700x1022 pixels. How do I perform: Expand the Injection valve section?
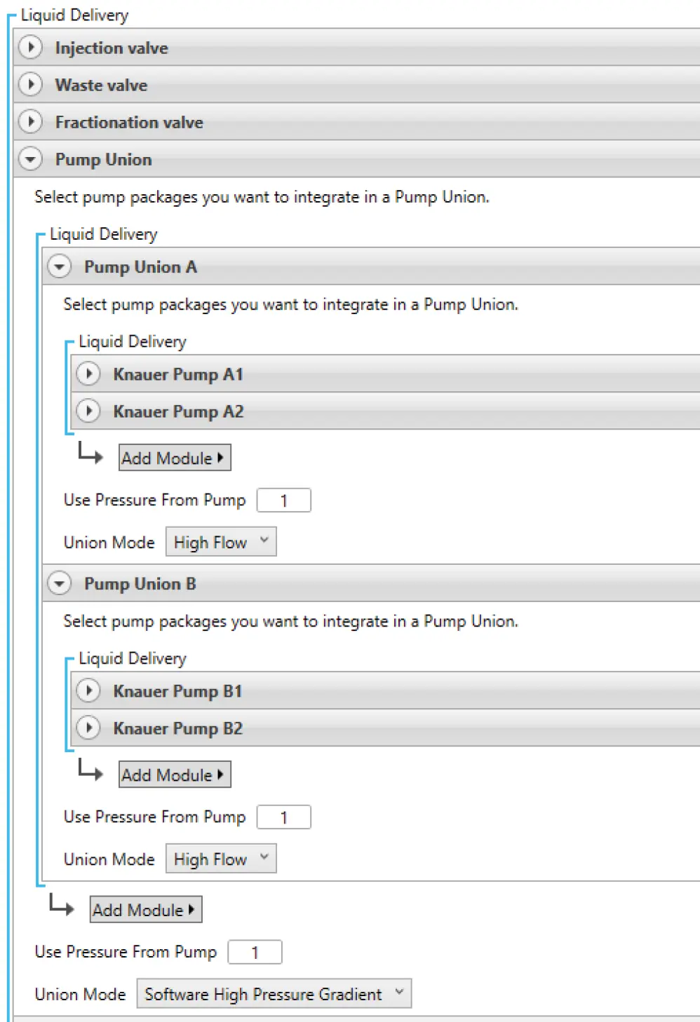30,48
